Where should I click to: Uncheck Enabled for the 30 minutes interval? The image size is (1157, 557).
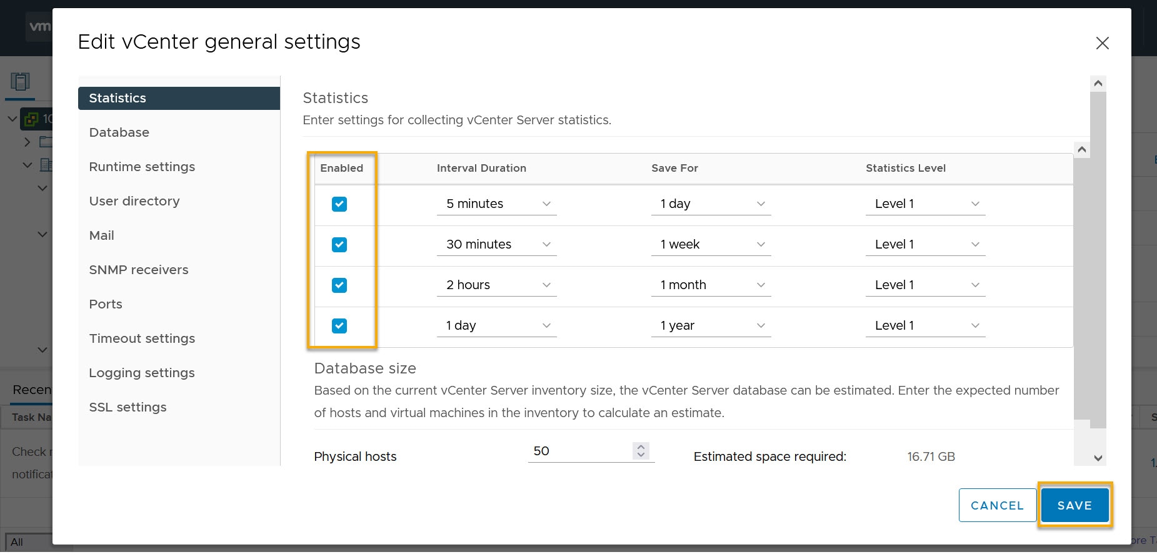[339, 245]
